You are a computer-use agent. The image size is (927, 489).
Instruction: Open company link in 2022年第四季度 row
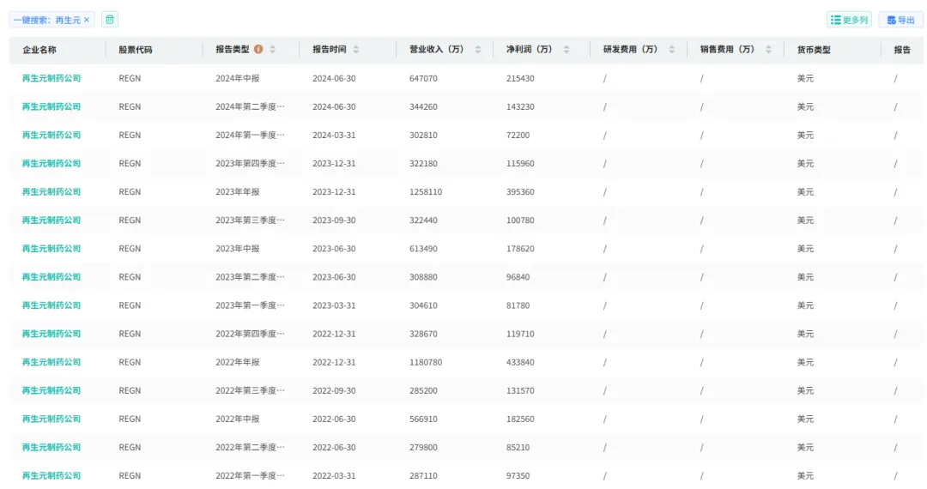pos(51,334)
